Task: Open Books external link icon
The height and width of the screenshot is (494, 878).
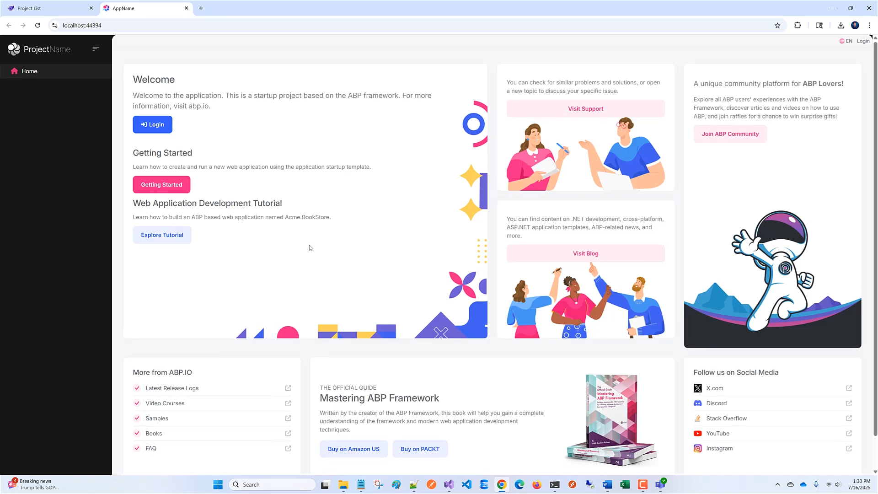Action: coord(288,433)
